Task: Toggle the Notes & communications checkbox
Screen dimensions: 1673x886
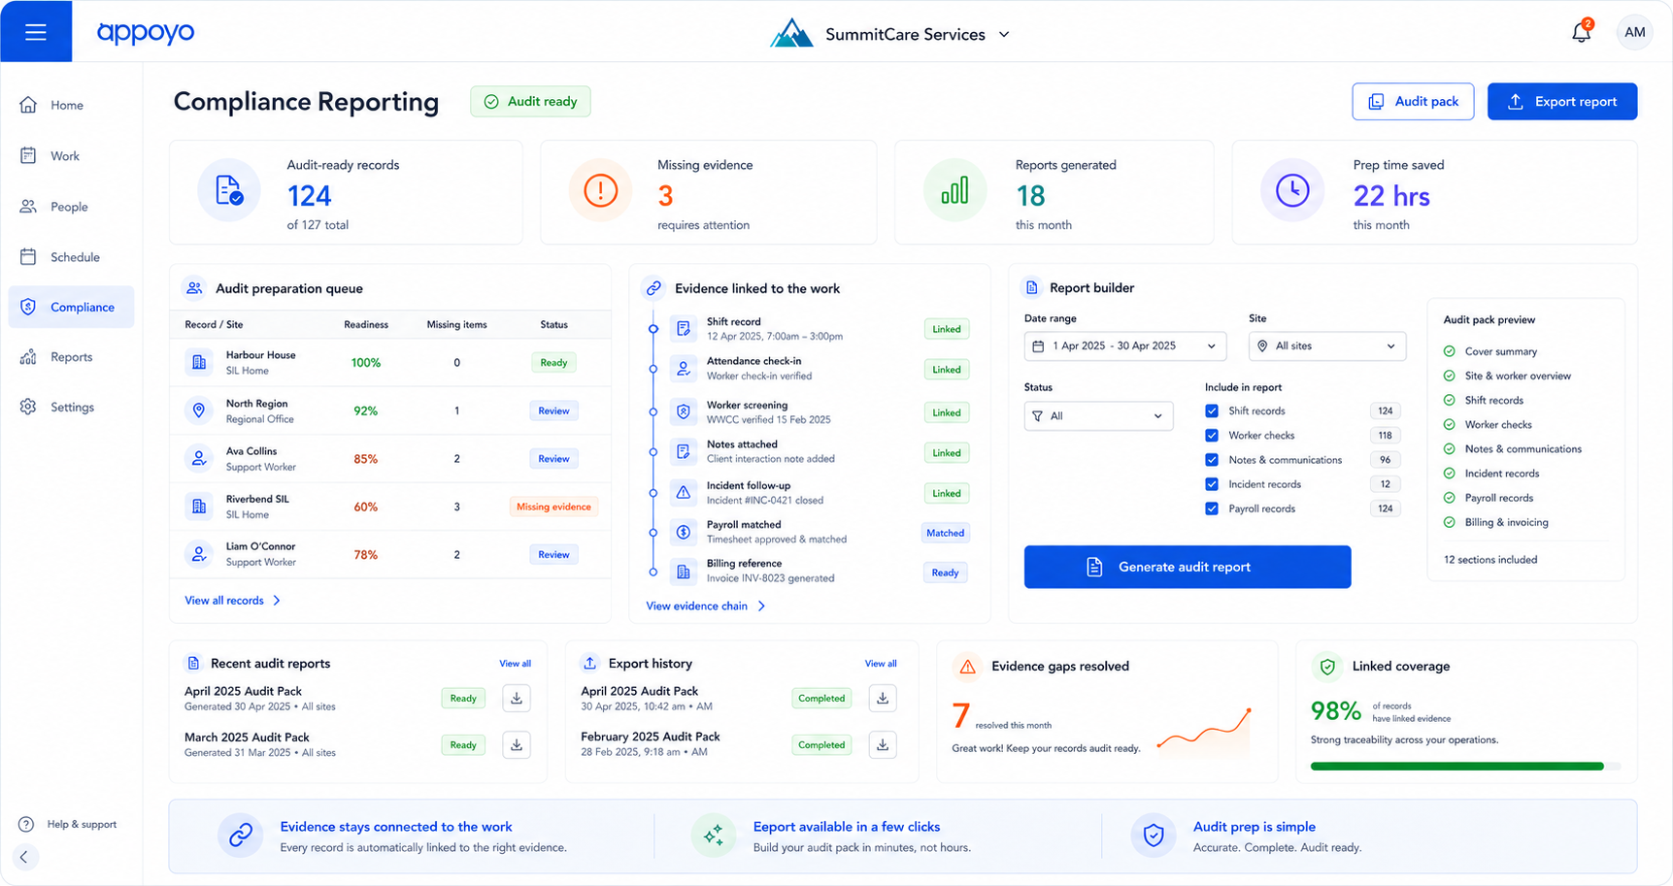Action: [1212, 460]
